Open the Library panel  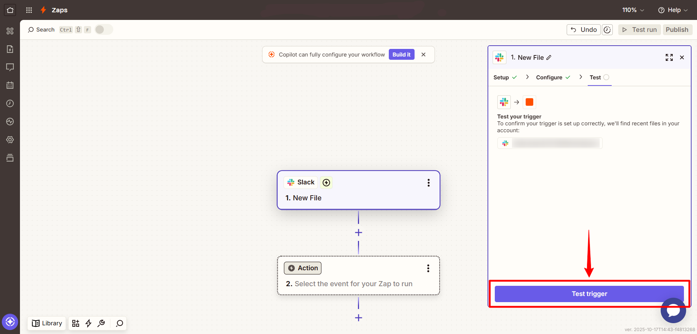(x=47, y=323)
